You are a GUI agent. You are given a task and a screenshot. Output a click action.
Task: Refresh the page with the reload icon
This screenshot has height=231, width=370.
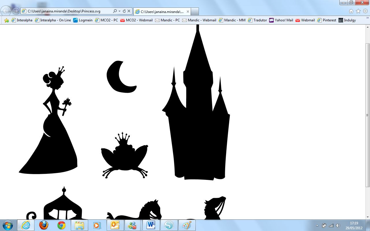(124, 11)
